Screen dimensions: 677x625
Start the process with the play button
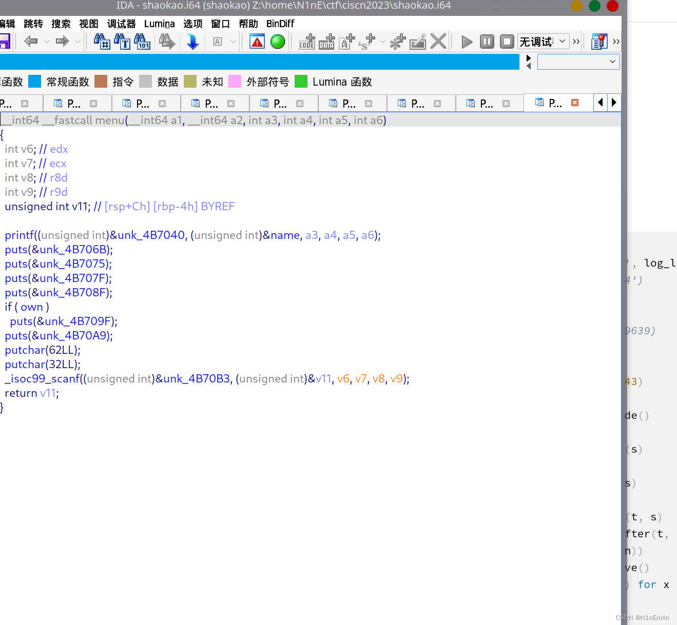click(467, 42)
